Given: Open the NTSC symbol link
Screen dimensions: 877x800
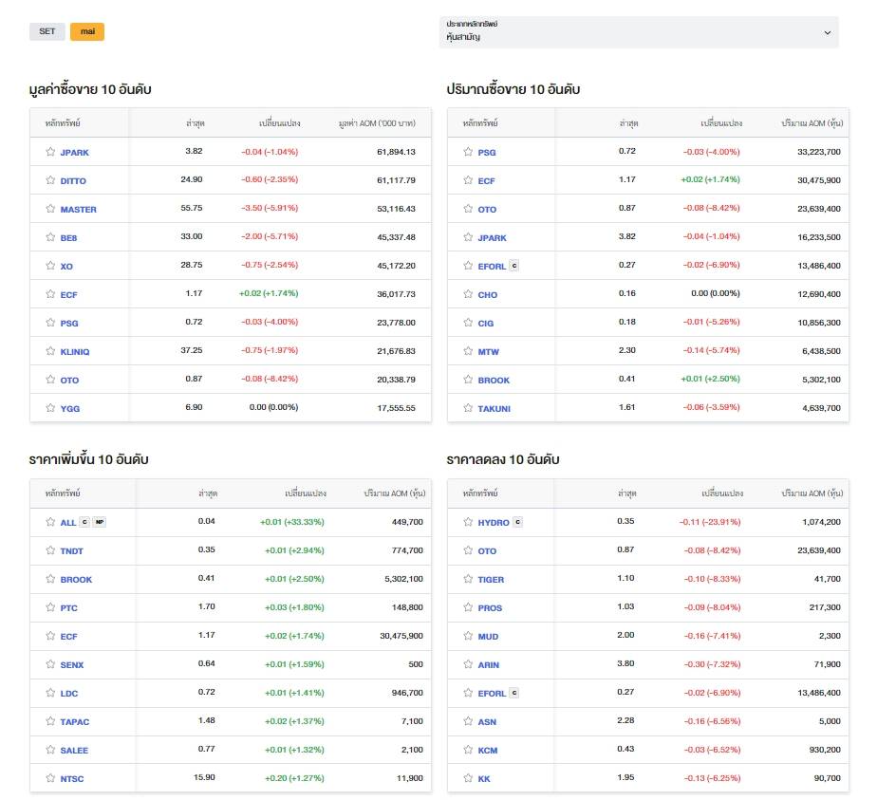Looking at the screenshot, I should tap(72, 779).
